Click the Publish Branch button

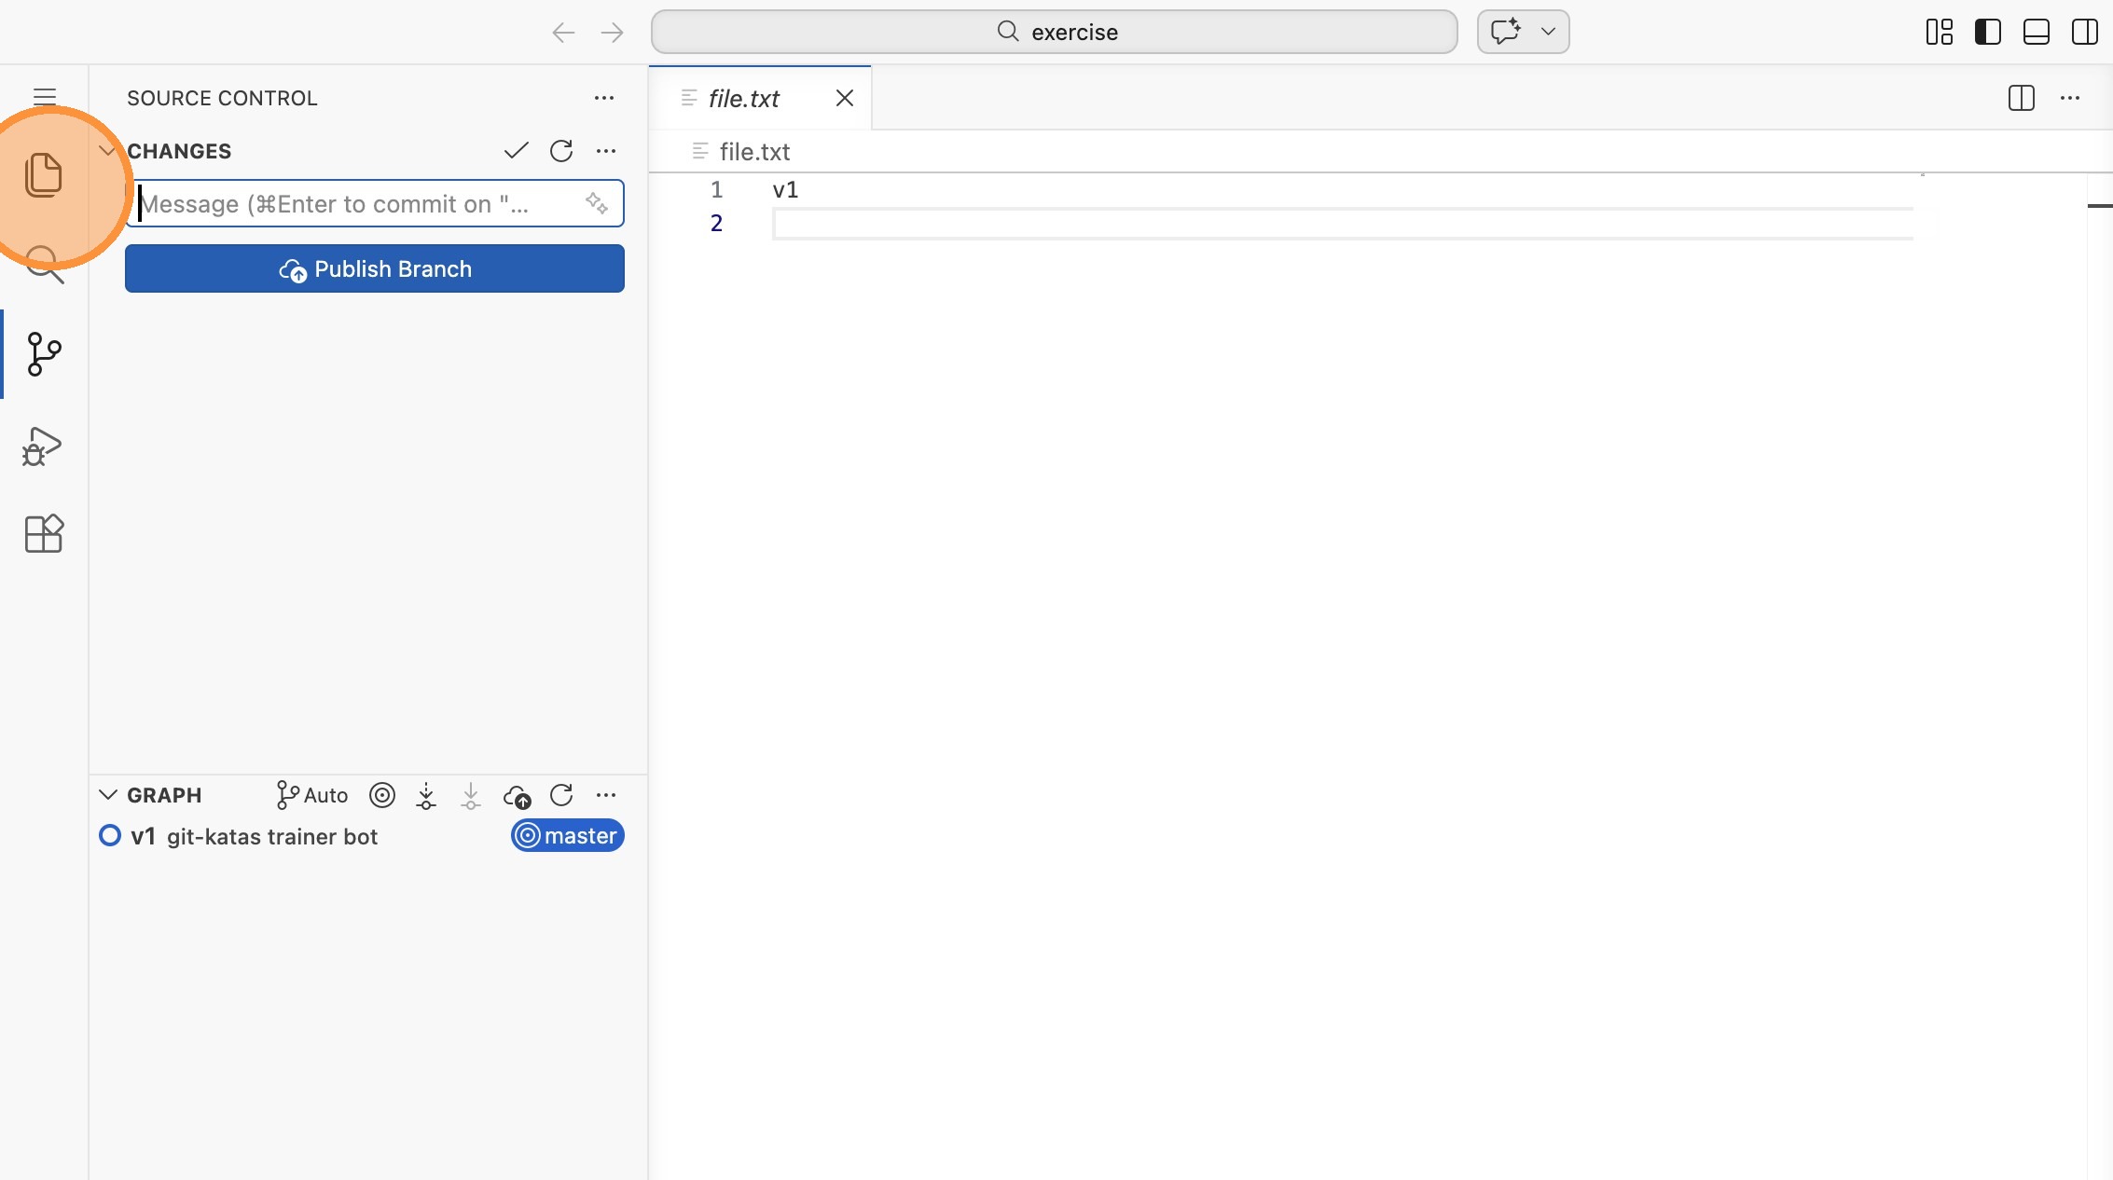(375, 268)
